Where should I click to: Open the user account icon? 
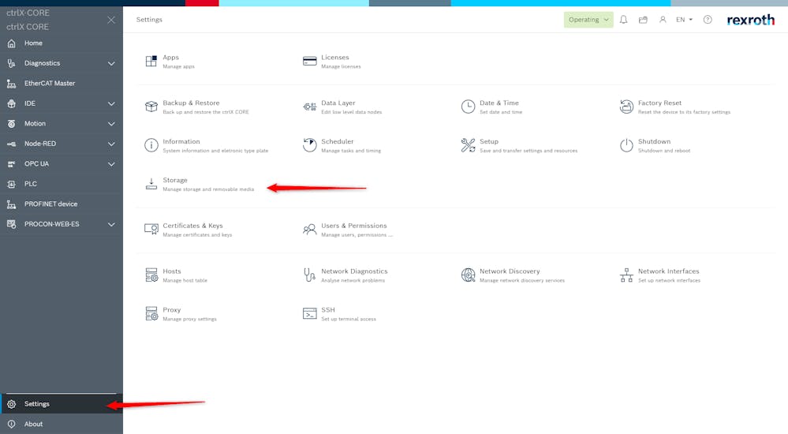pyautogui.click(x=663, y=20)
